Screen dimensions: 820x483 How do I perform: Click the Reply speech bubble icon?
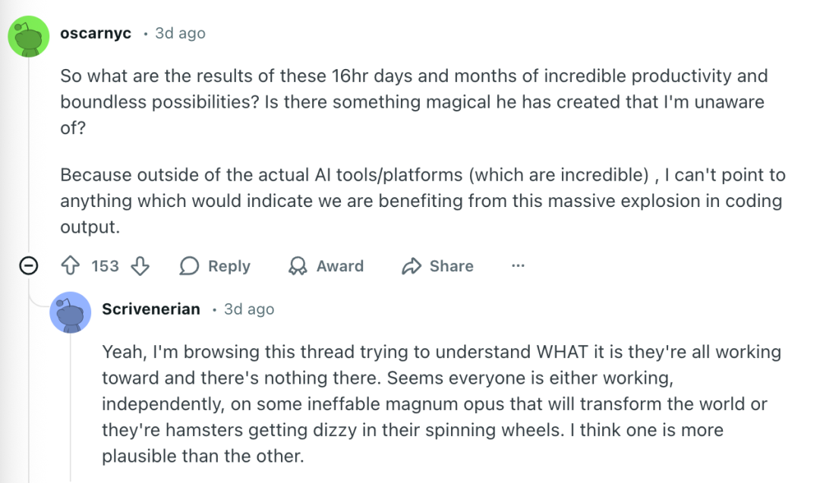189,266
